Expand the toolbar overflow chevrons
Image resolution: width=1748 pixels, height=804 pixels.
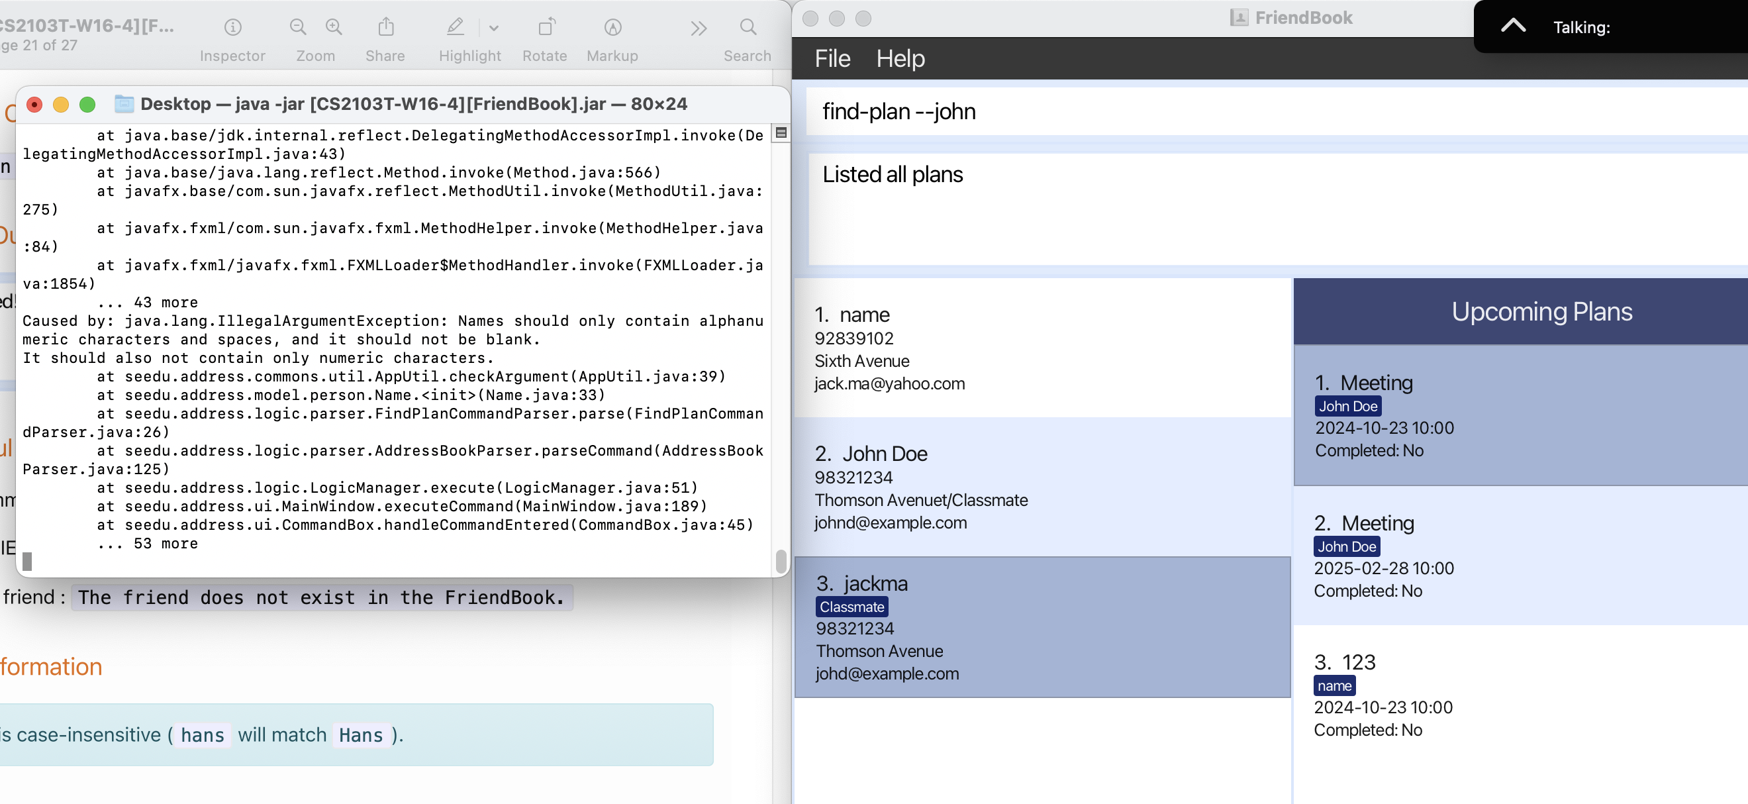(699, 28)
